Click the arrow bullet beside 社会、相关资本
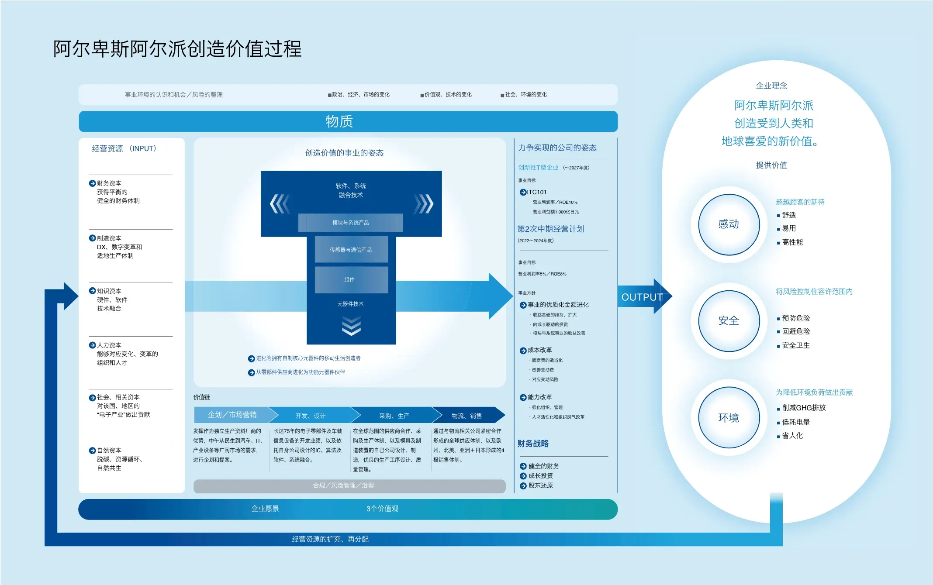This screenshot has width=933, height=585. [x=92, y=398]
